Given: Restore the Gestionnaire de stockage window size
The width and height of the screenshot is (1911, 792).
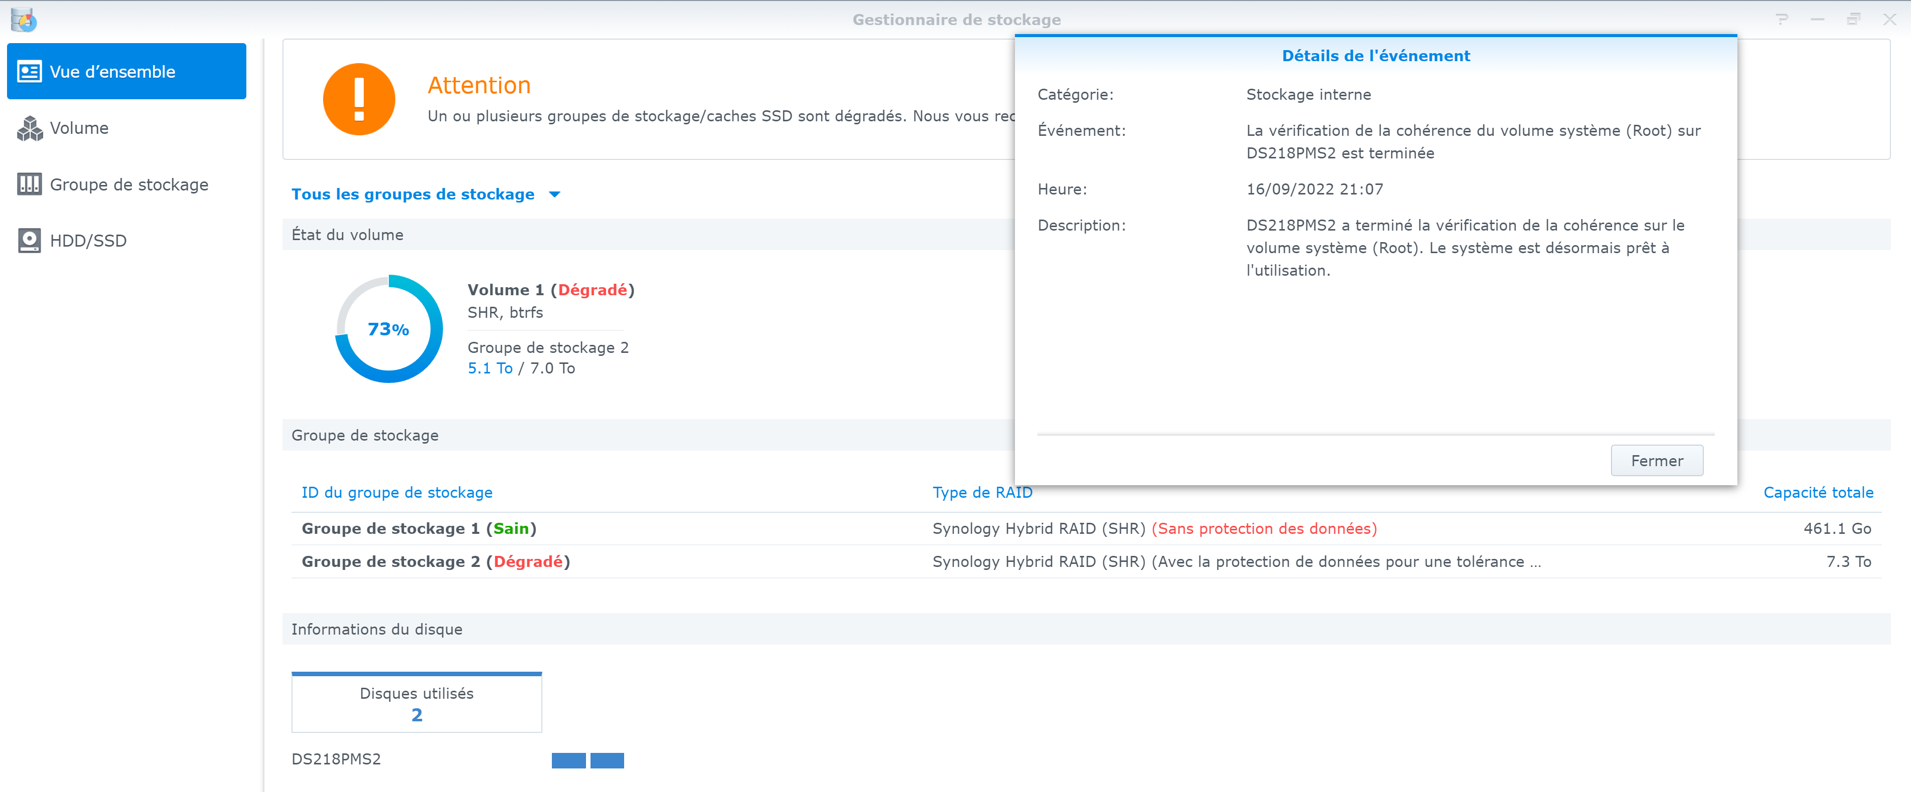Looking at the screenshot, I should tap(1853, 19).
